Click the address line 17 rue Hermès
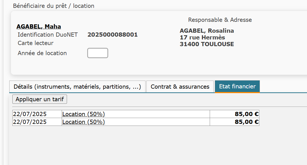Screen dimensions: 307x165 (x=202, y=37)
